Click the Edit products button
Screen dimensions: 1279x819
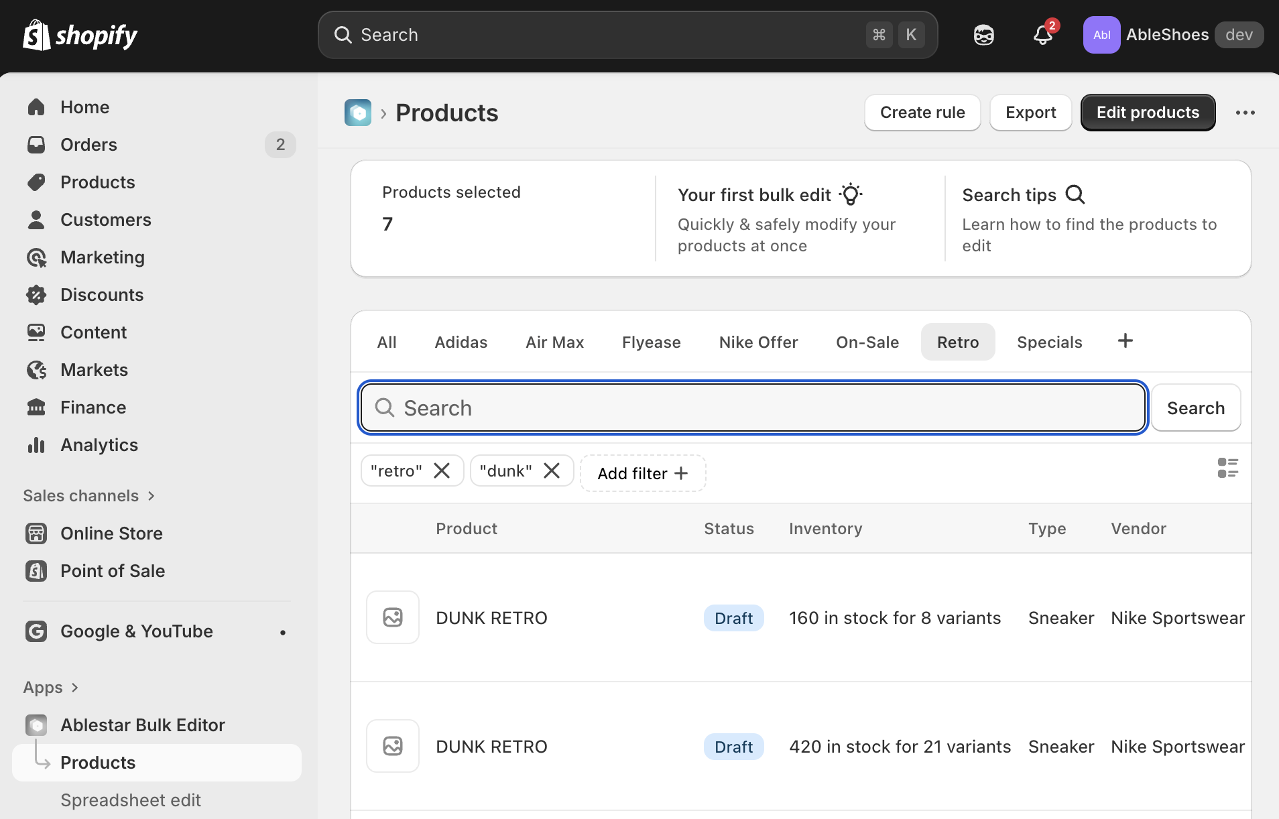pos(1148,113)
